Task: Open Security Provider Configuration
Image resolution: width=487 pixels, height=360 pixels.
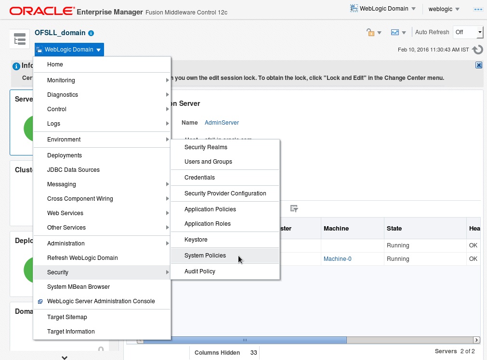Action: click(225, 193)
